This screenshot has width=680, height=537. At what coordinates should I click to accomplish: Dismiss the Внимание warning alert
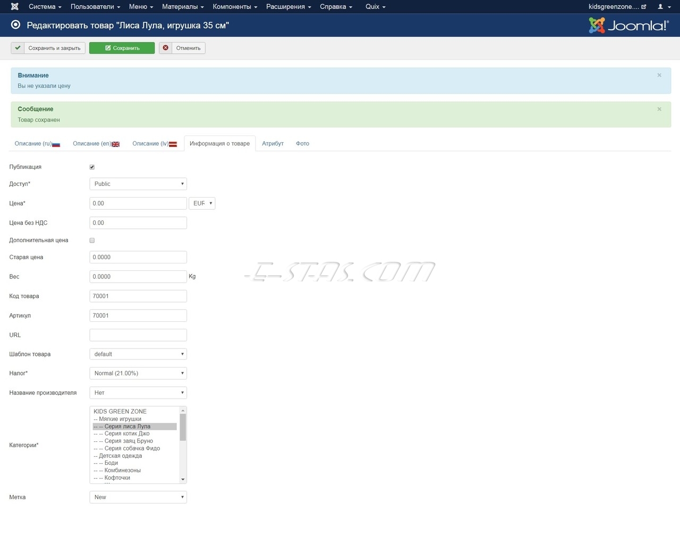pyautogui.click(x=659, y=75)
